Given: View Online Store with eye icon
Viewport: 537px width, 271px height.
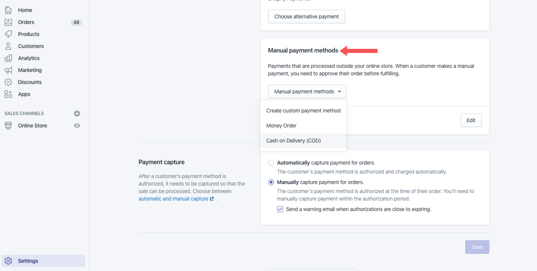Looking at the screenshot, I should (x=77, y=126).
